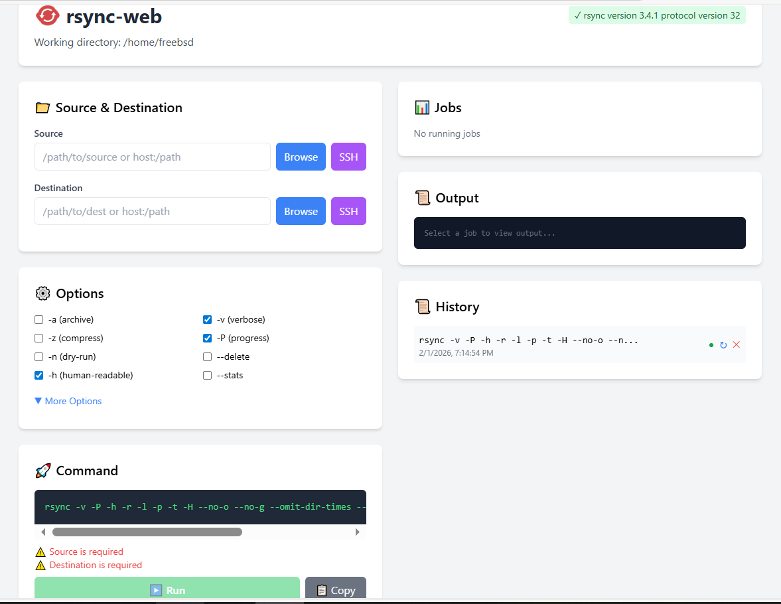Delete the history entry with red X
781x604 pixels.
pyautogui.click(x=736, y=345)
